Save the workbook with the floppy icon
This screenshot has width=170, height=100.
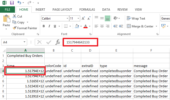coord(12,3)
